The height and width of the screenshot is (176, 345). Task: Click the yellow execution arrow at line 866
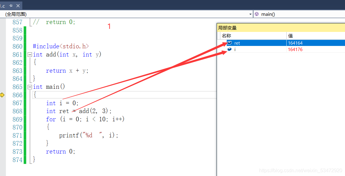click(2, 95)
